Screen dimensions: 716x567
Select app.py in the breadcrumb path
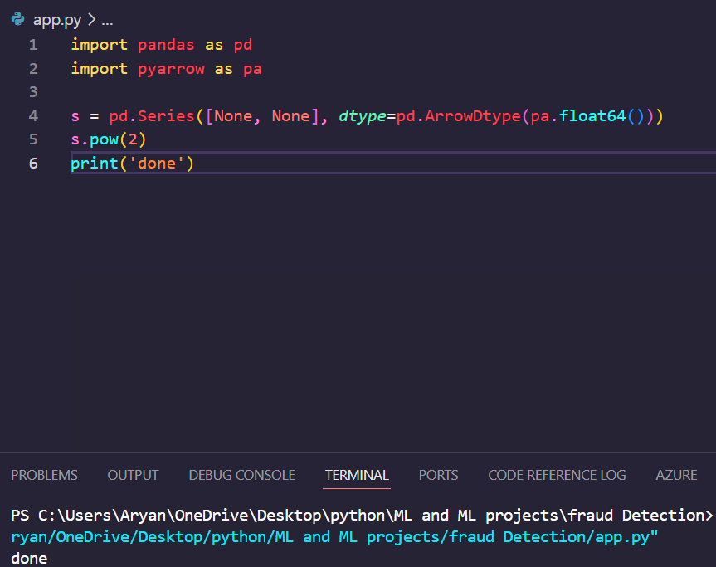[56, 20]
